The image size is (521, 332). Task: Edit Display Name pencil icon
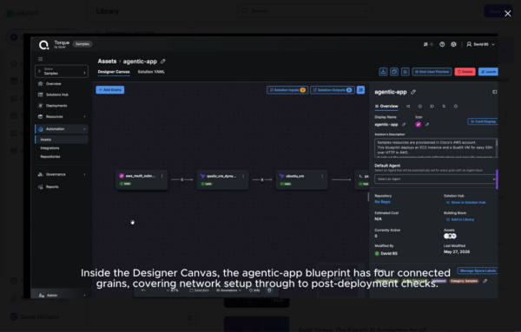click(x=404, y=124)
